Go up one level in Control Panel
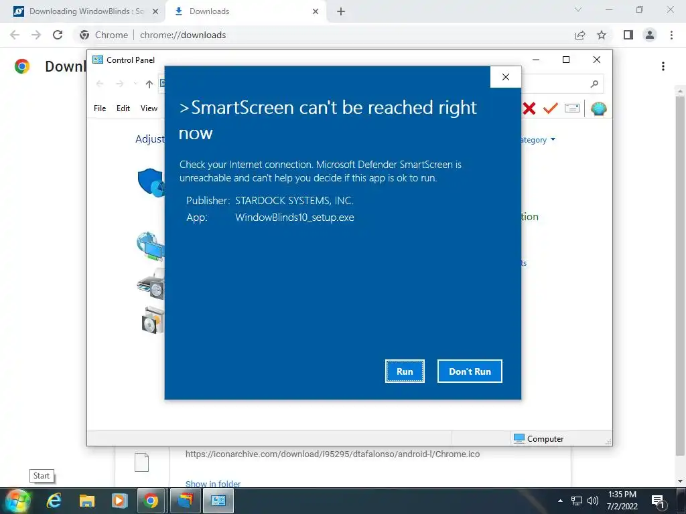Screen dimensions: 686x514 point(149,84)
